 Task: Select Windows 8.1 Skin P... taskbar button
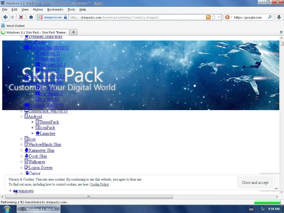point(39,209)
